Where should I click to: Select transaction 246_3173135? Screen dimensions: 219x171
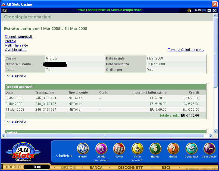tap(46, 104)
